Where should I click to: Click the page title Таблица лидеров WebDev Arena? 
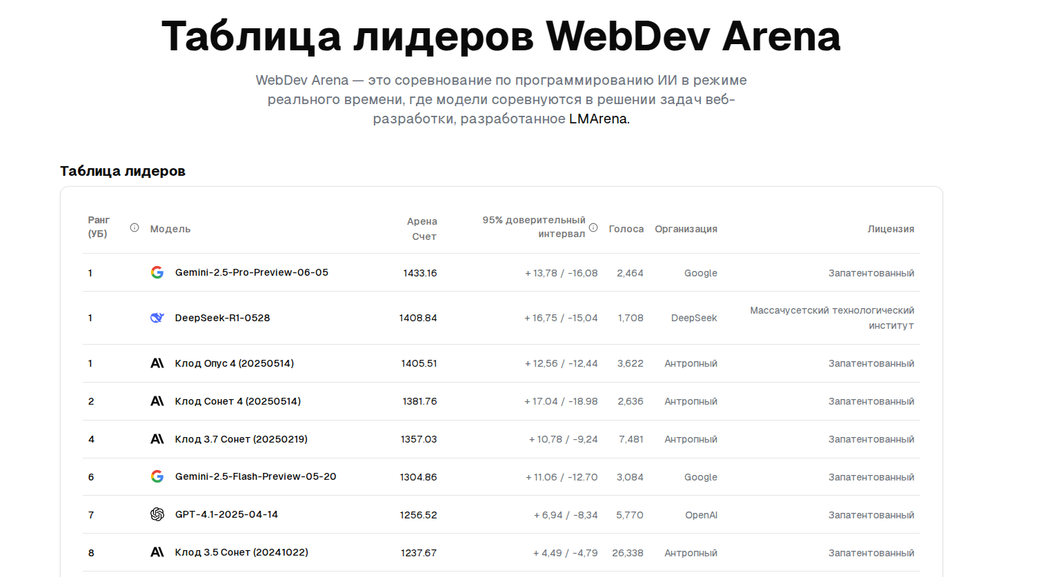[x=501, y=36]
